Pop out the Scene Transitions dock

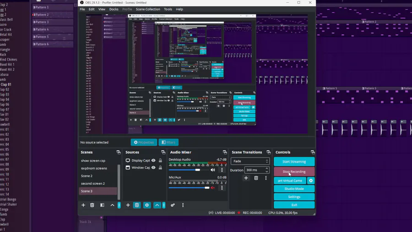pos(268,152)
